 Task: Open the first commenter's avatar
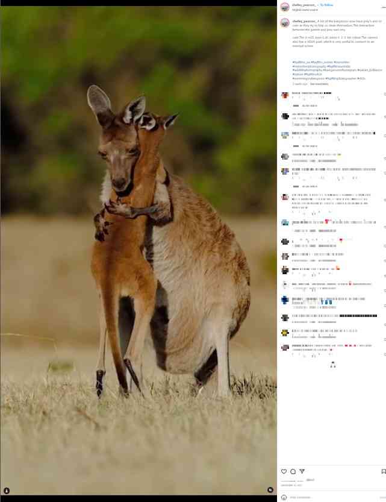[285, 95]
